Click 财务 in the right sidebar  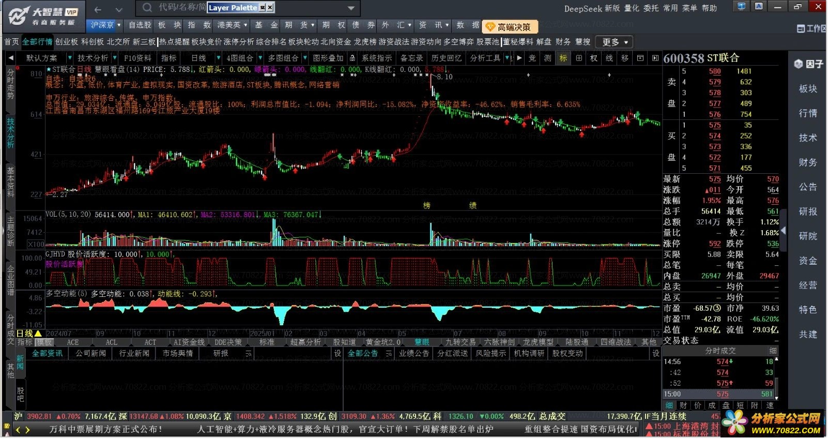(807, 162)
